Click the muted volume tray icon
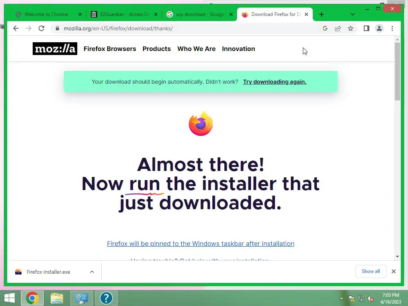The height and width of the screenshot is (306, 408). (371, 298)
